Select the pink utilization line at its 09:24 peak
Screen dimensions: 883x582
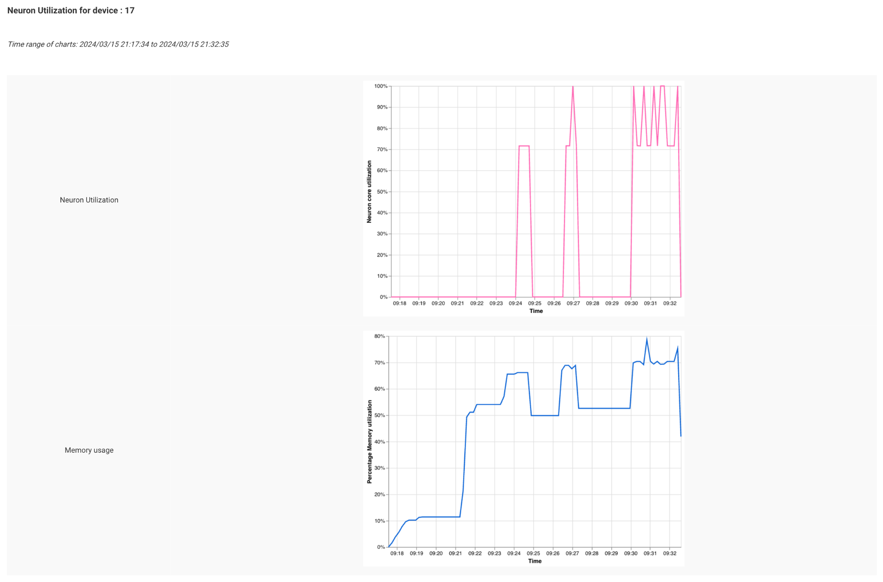coord(524,146)
